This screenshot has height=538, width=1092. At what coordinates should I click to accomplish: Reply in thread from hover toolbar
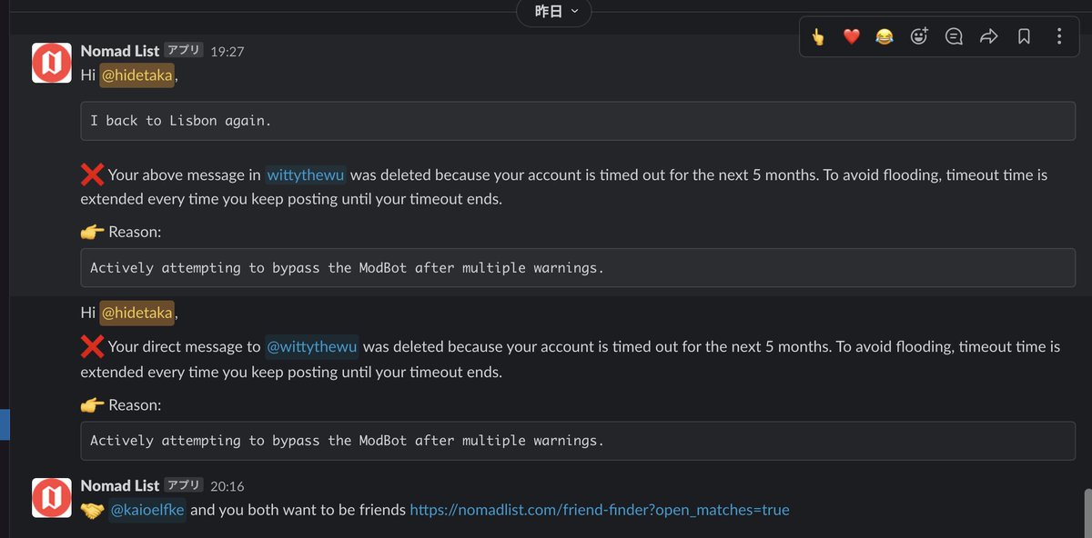pos(954,36)
